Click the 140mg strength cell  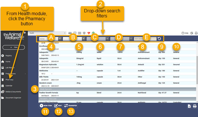[79, 77]
